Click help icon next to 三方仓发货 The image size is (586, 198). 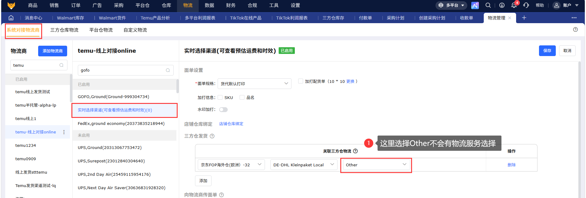click(x=212, y=136)
